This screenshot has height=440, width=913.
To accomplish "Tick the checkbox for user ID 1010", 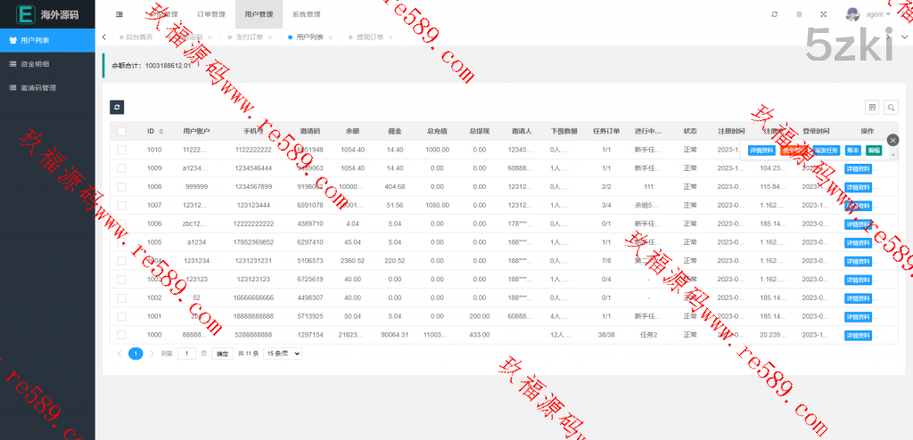I will pyautogui.click(x=121, y=150).
